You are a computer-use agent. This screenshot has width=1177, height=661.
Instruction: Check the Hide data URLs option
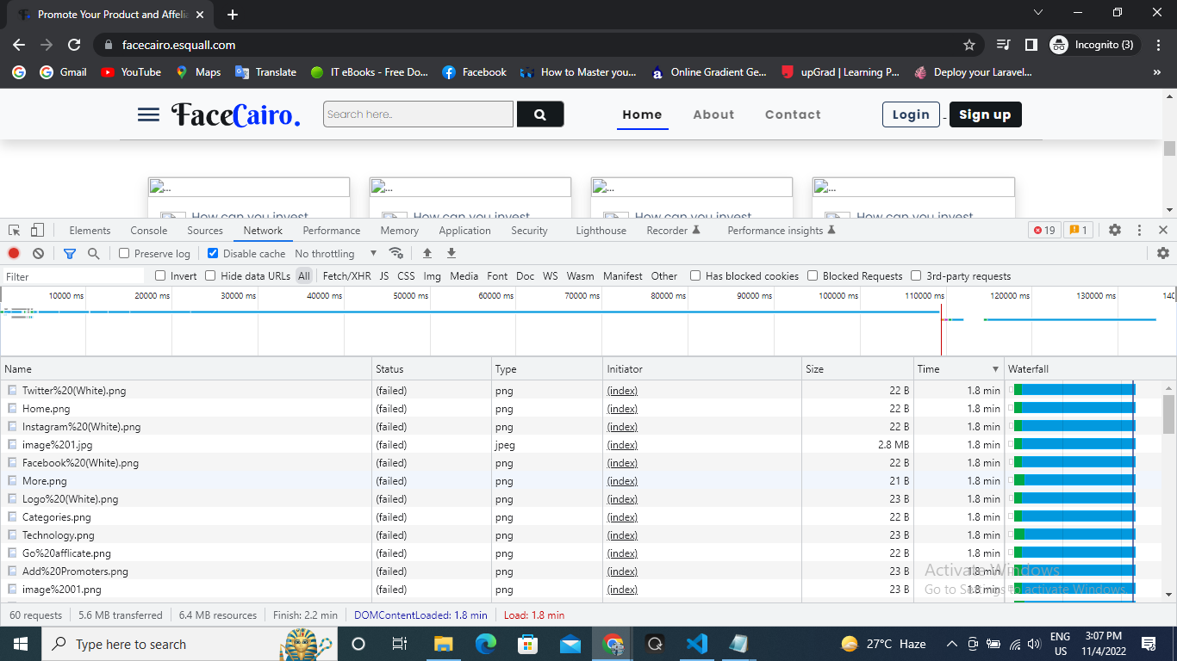click(x=210, y=276)
